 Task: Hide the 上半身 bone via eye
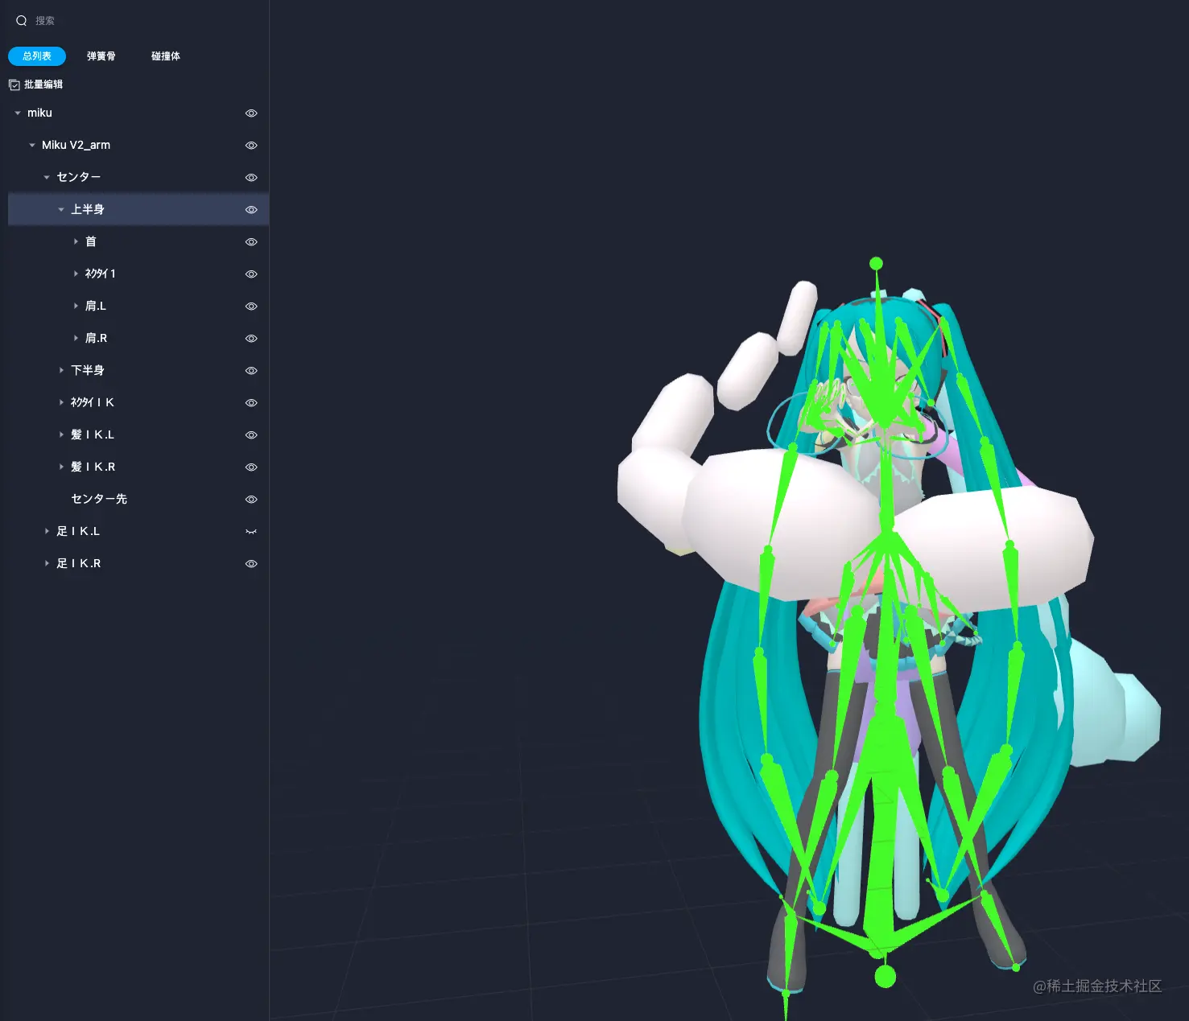tap(251, 210)
